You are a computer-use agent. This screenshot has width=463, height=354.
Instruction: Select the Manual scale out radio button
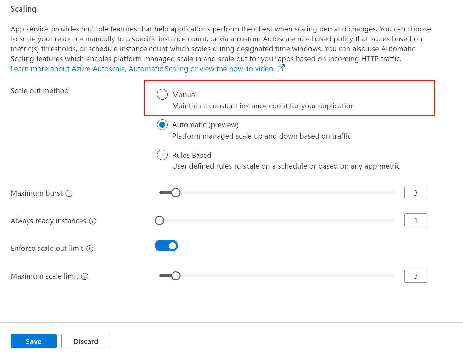(x=162, y=95)
